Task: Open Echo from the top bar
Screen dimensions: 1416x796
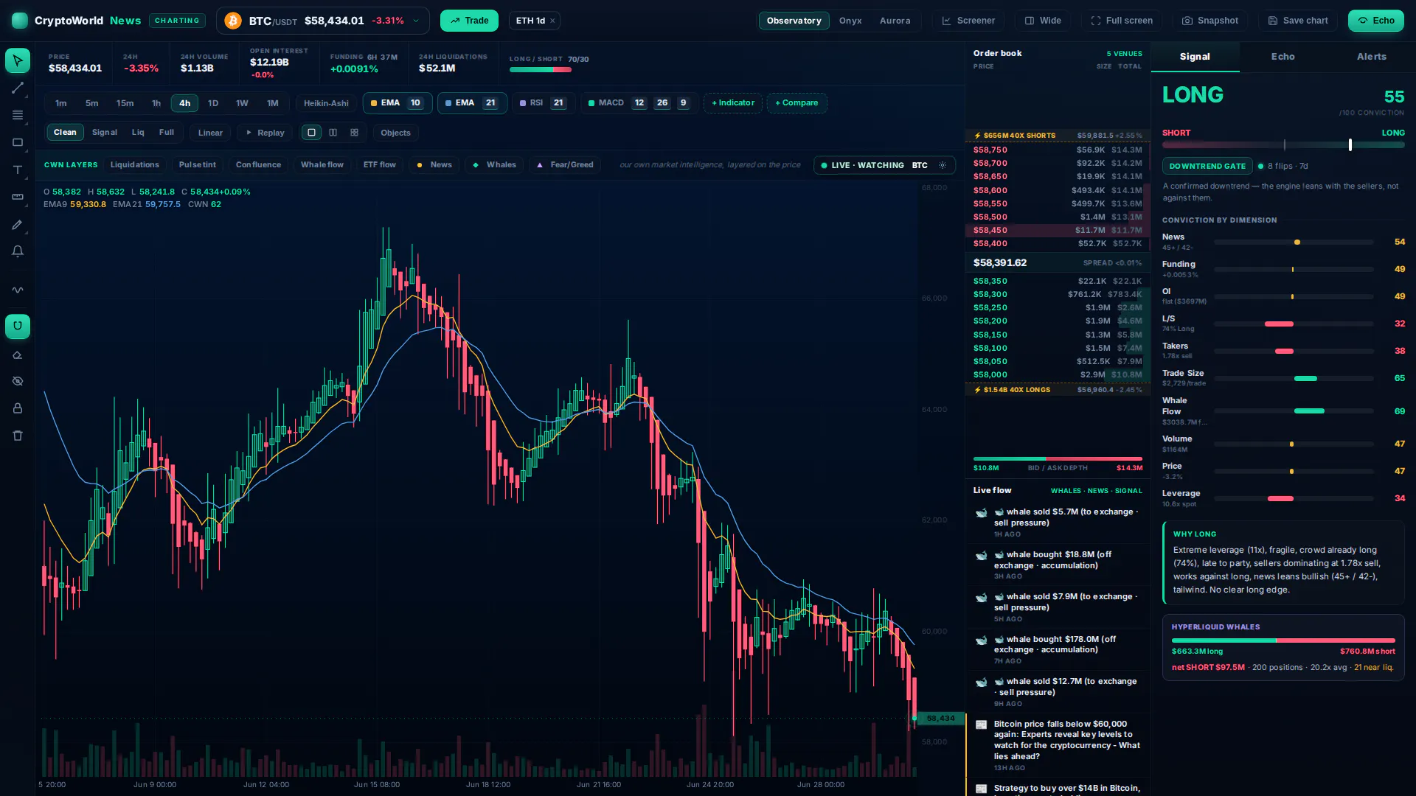Action: tap(1376, 21)
